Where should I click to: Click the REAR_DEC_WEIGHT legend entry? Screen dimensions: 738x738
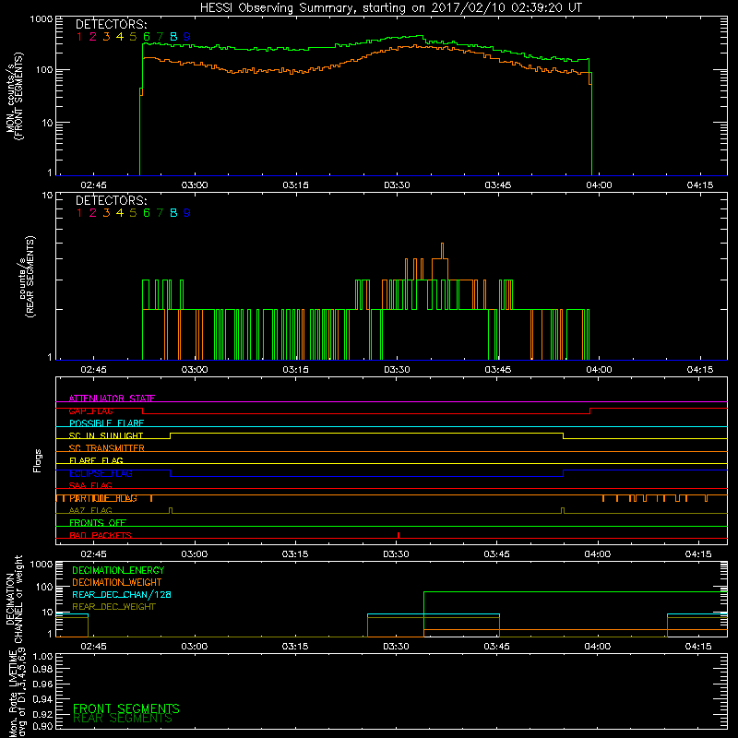point(113,607)
